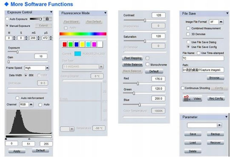Click Default next to Black Balance
This screenshot has width=230, height=157.
coord(154,71)
